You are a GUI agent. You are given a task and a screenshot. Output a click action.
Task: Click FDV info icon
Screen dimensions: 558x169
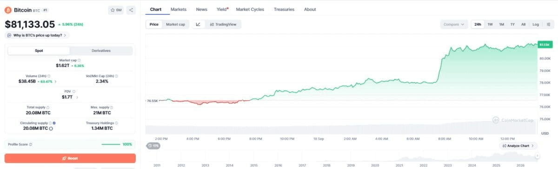[x=73, y=91]
